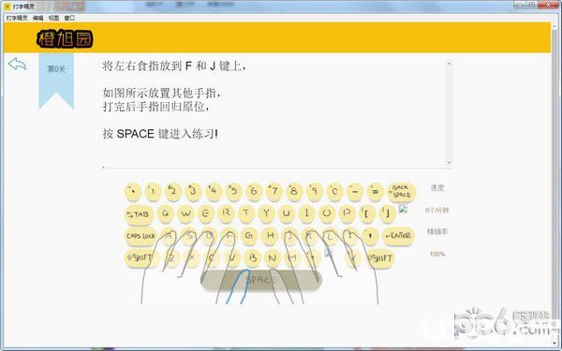Click the 0个/分钟 speed value
Image resolution: width=562 pixels, height=351 pixels.
pos(436,210)
